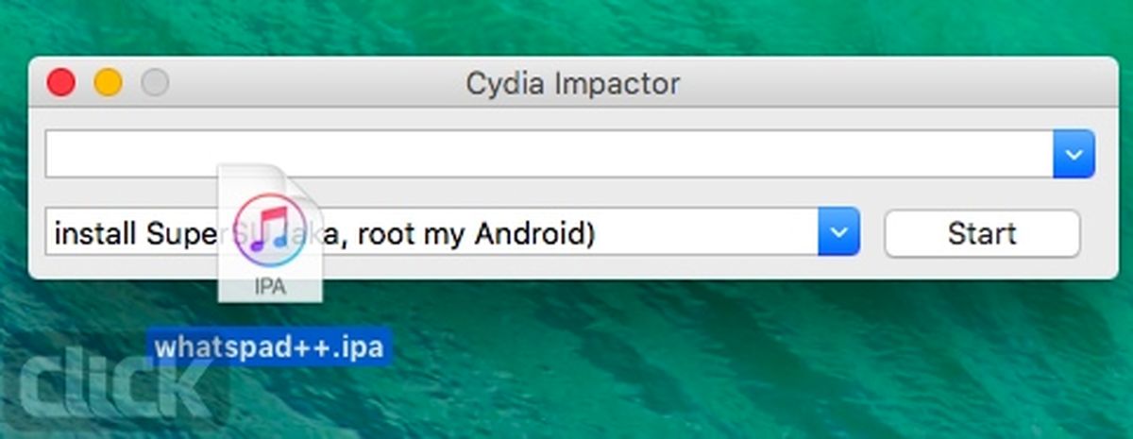Click the Start button
Screen dimensions: 1133x439
point(982,233)
